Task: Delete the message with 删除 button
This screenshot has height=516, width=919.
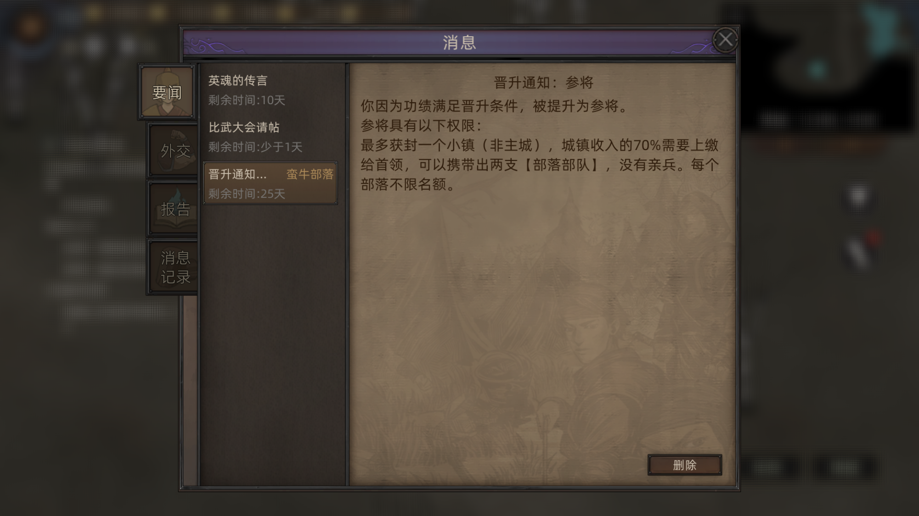Action: coord(684,465)
